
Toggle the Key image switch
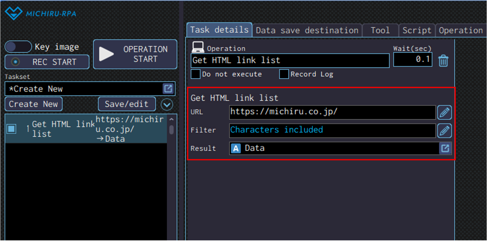pyautogui.click(x=18, y=47)
